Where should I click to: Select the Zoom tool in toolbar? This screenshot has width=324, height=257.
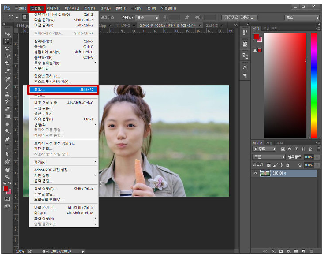(7, 177)
